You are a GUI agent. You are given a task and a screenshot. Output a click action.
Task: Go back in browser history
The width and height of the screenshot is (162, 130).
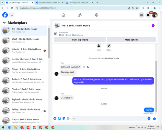pos(3,8)
